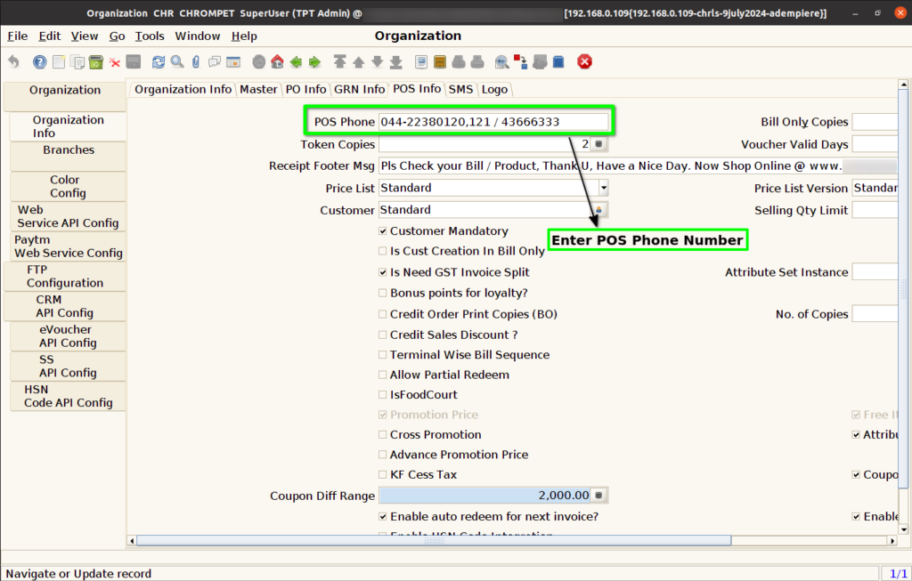Go to previous record up arrow
912x581 pixels.
(359, 61)
